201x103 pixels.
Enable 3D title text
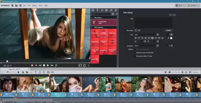162,38
